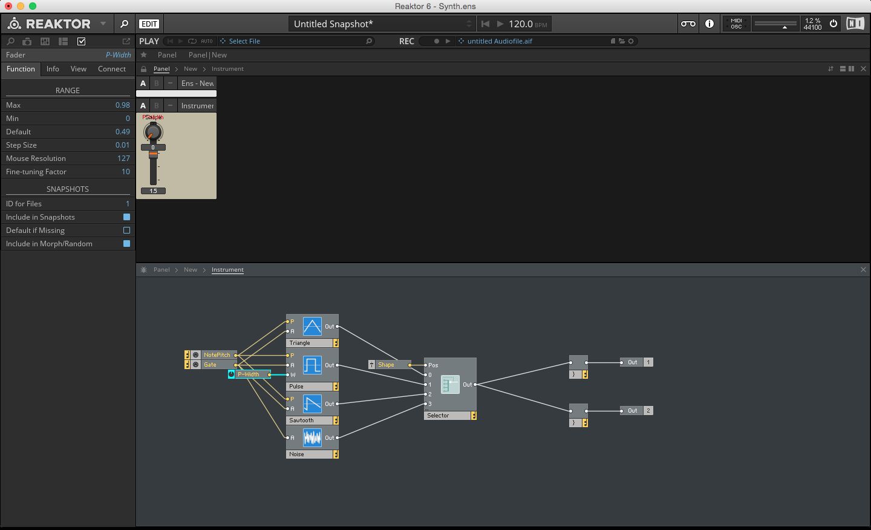Select the A view button of Instrument header
Screen dimensions: 871x530
click(143, 106)
